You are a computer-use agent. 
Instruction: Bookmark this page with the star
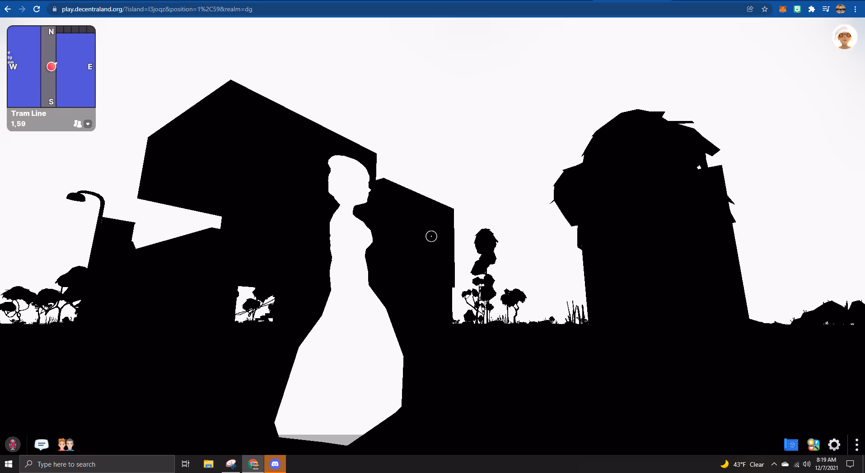[x=765, y=9]
